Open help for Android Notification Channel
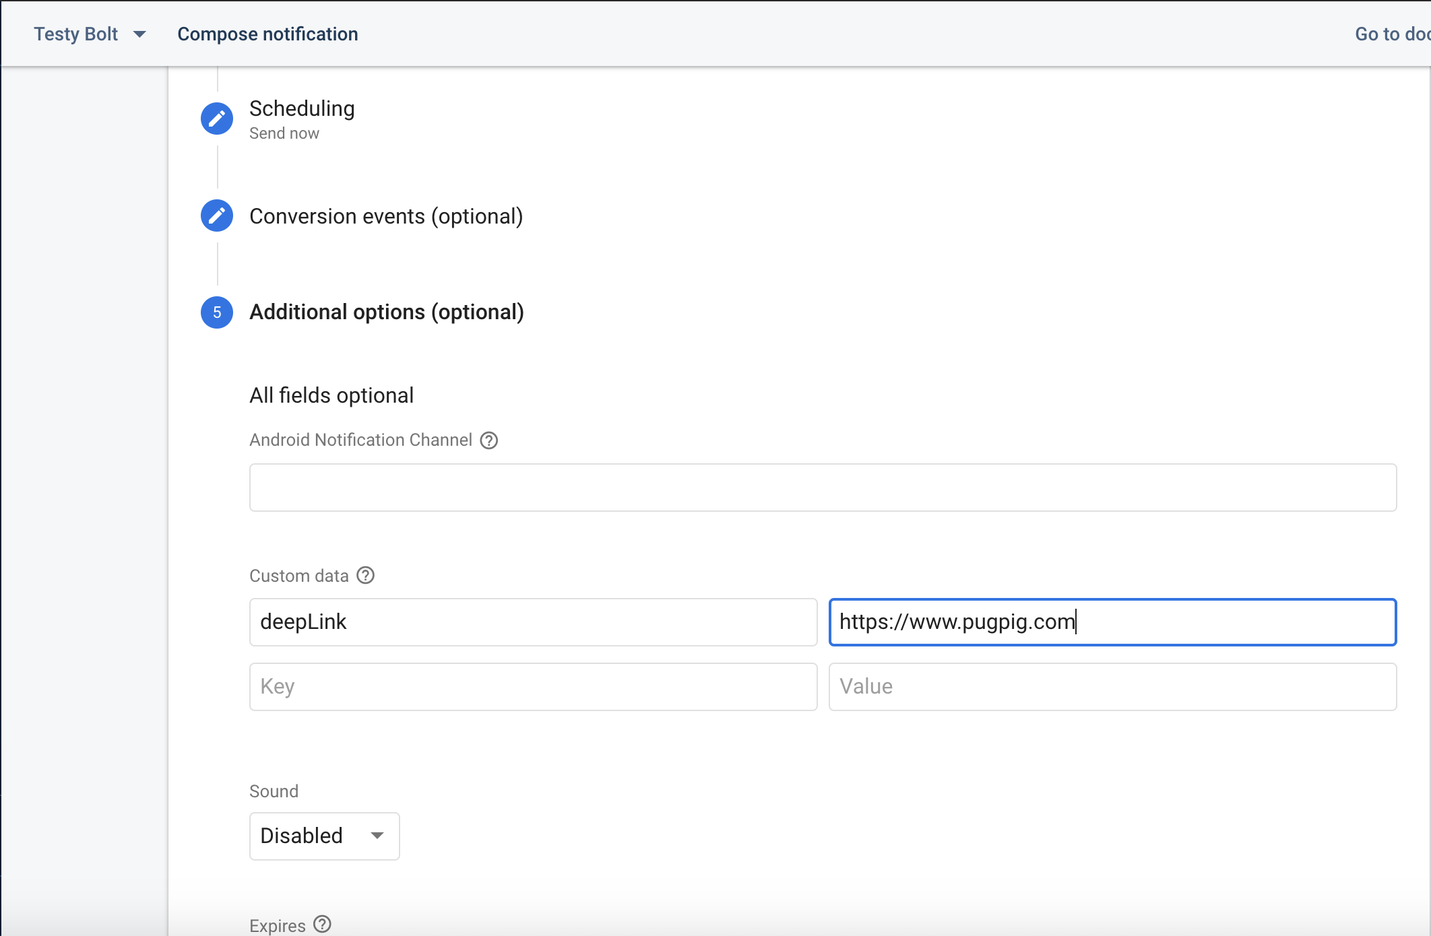 point(489,440)
